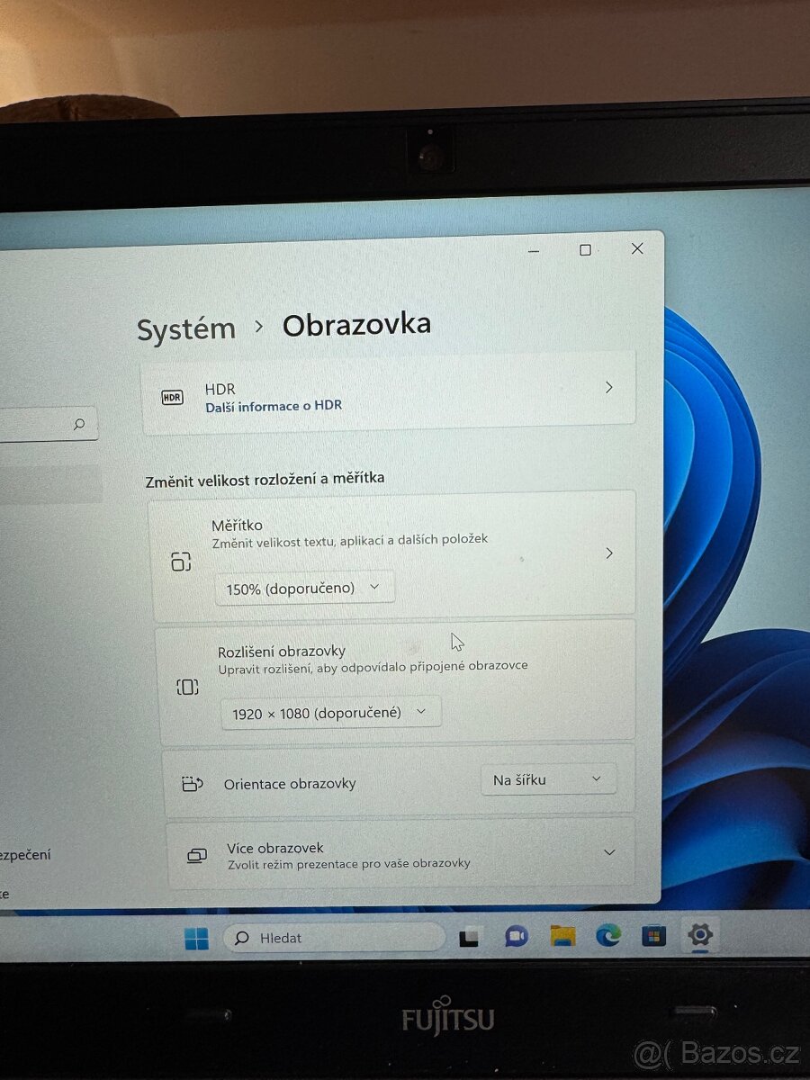Open the 150% scale dropdown
This screenshot has height=1080, width=810.
[x=303, y=587]
